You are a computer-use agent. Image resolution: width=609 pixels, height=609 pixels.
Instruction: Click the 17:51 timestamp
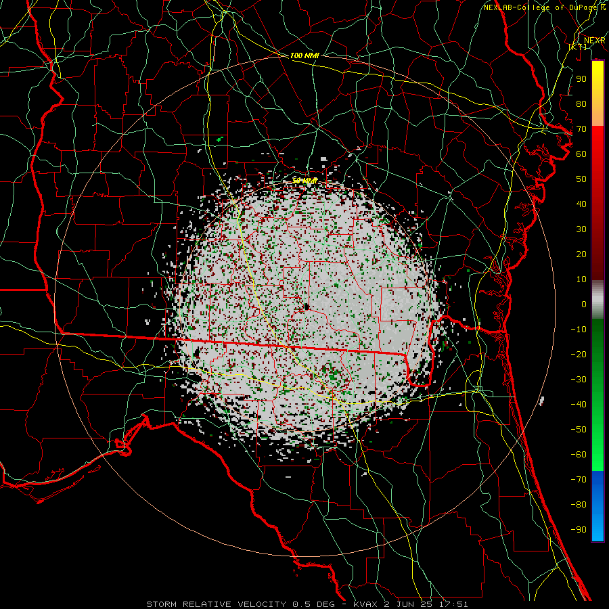[x=453, y=604]
